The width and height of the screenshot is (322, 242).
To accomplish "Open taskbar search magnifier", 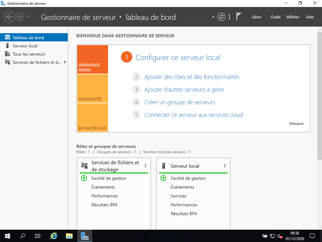I will tap(23, 236).
